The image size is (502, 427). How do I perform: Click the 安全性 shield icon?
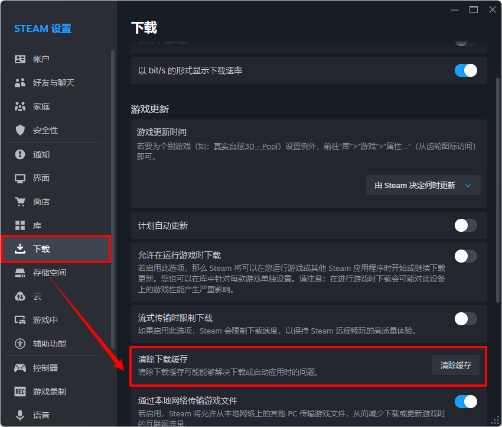tap(20, 130)
